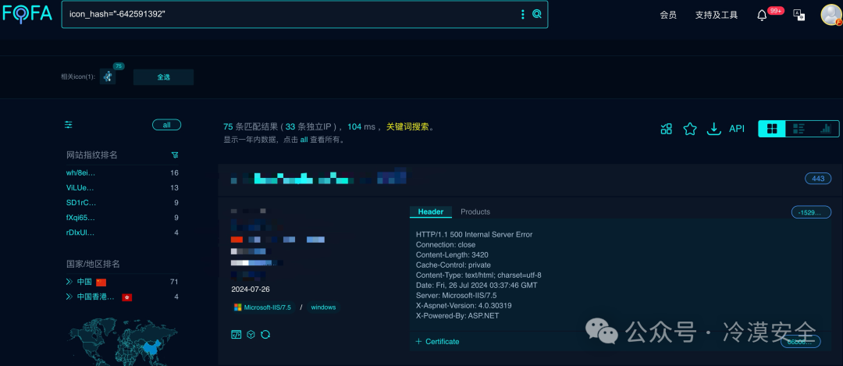Refresh the result with cycle icon
Viewport: 843px width, 366px height.
pyautogui.click(x=265, y=334)
